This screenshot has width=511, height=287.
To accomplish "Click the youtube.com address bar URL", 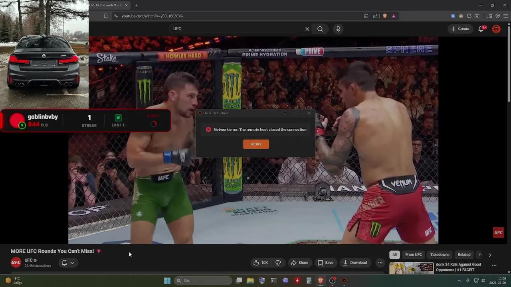I will coord(152,16).
